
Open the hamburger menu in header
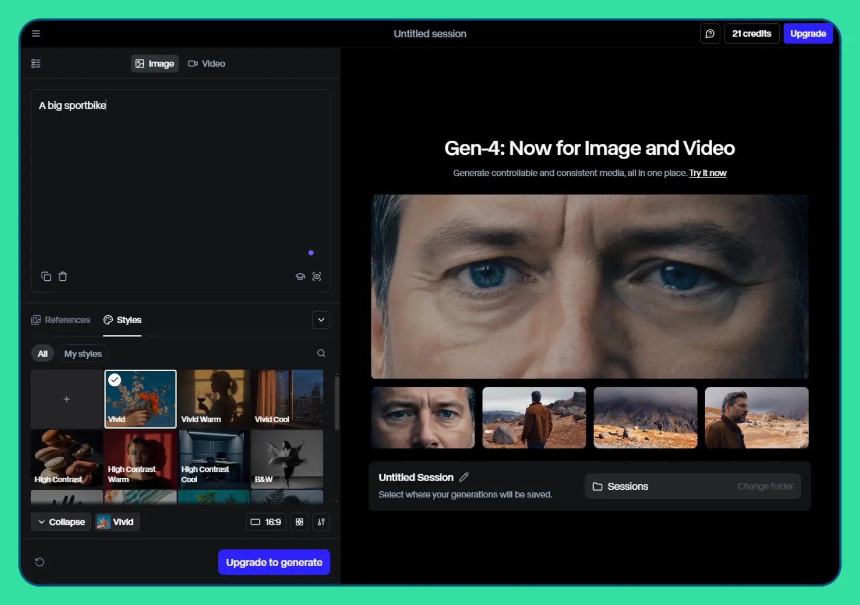point(36,34)
